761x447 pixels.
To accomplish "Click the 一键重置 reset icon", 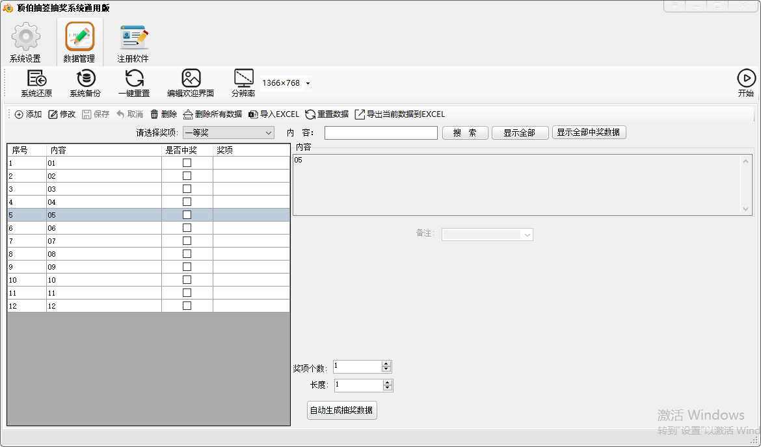I will 134,79.
